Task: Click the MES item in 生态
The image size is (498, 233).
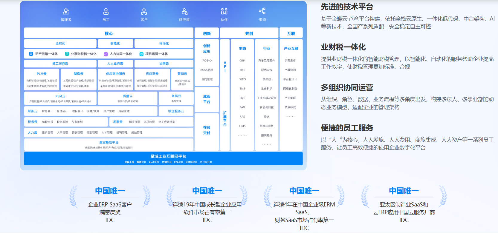Action: point(242,70)
